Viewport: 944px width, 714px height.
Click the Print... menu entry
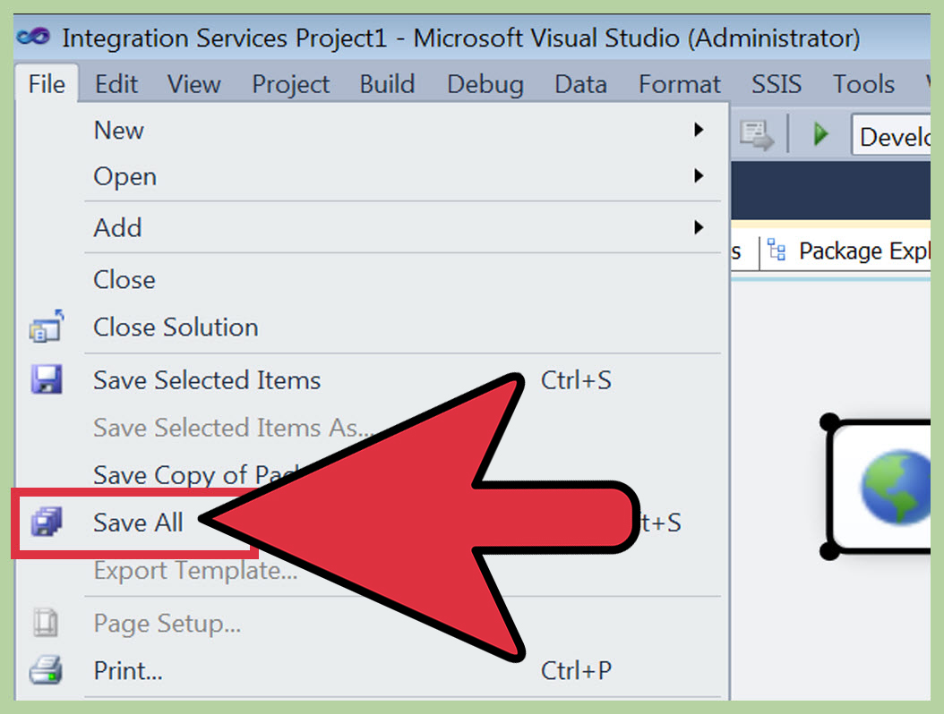tap(128, 669)
